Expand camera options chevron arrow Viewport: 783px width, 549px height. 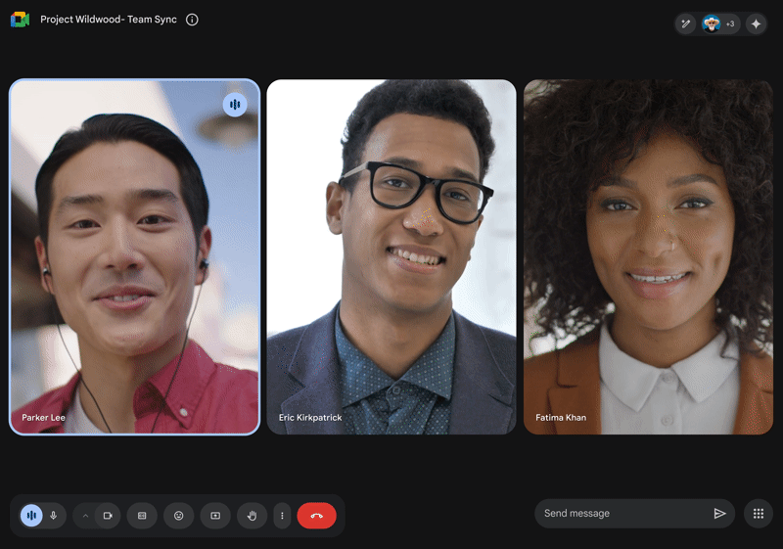(x=85, y=516)
